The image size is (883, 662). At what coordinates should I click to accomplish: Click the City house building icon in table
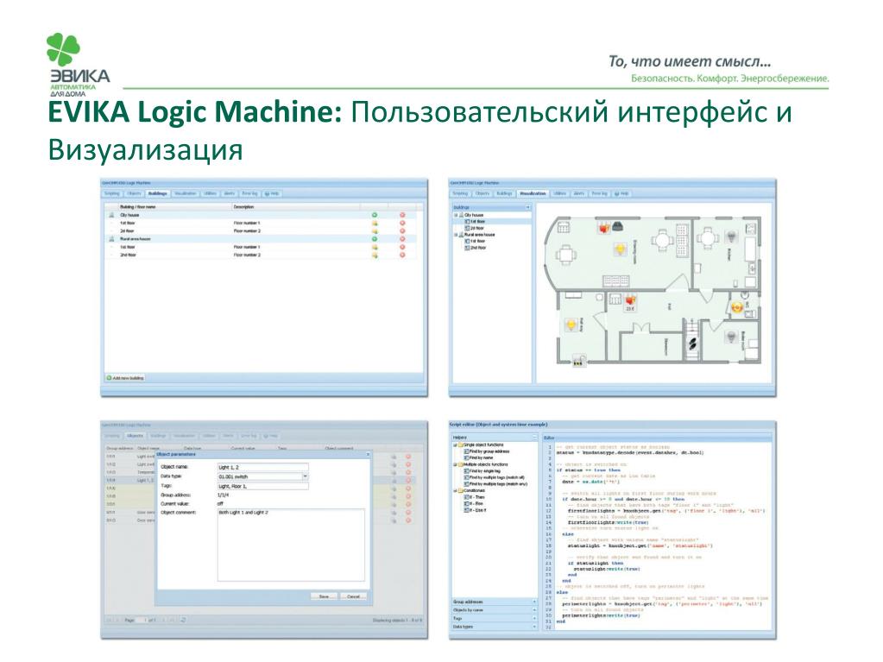(111, 215)
